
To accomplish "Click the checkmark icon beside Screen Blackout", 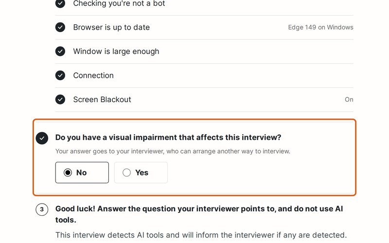I will 60,100.
